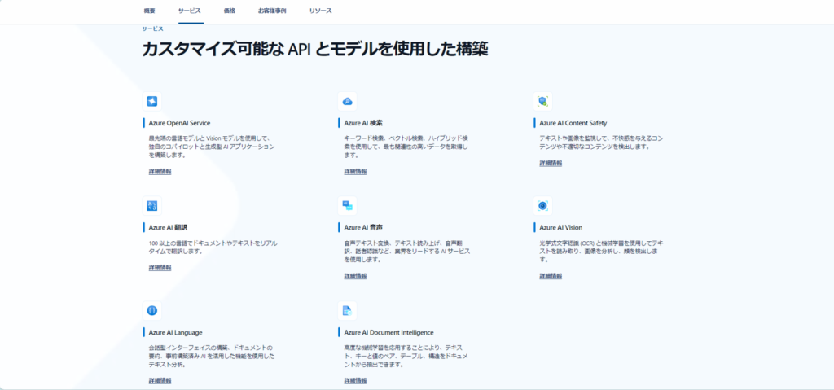Viewport: 834px width, 390px height.
Task: Click the Azure AI Content Safety shield icon
Action: (542, 101)
